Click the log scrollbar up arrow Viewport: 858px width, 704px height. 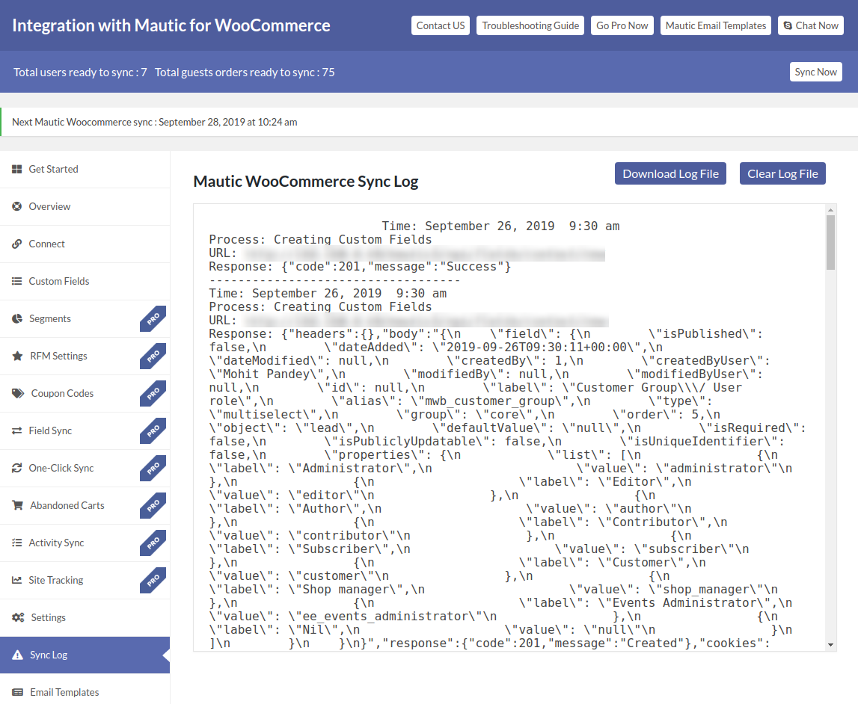coord(830,210)
